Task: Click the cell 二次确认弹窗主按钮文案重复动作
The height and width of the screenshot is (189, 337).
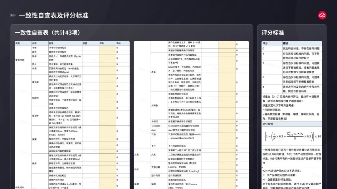Action: pos(185,154)
